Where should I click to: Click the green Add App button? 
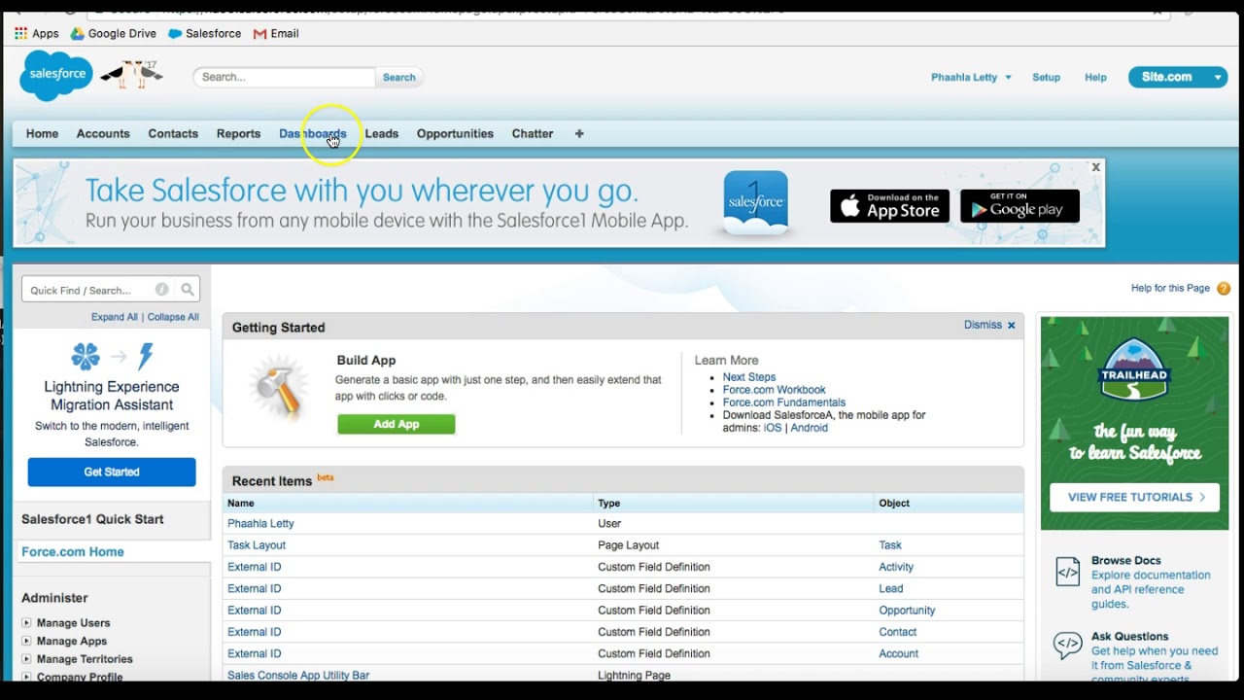(397, 424)
